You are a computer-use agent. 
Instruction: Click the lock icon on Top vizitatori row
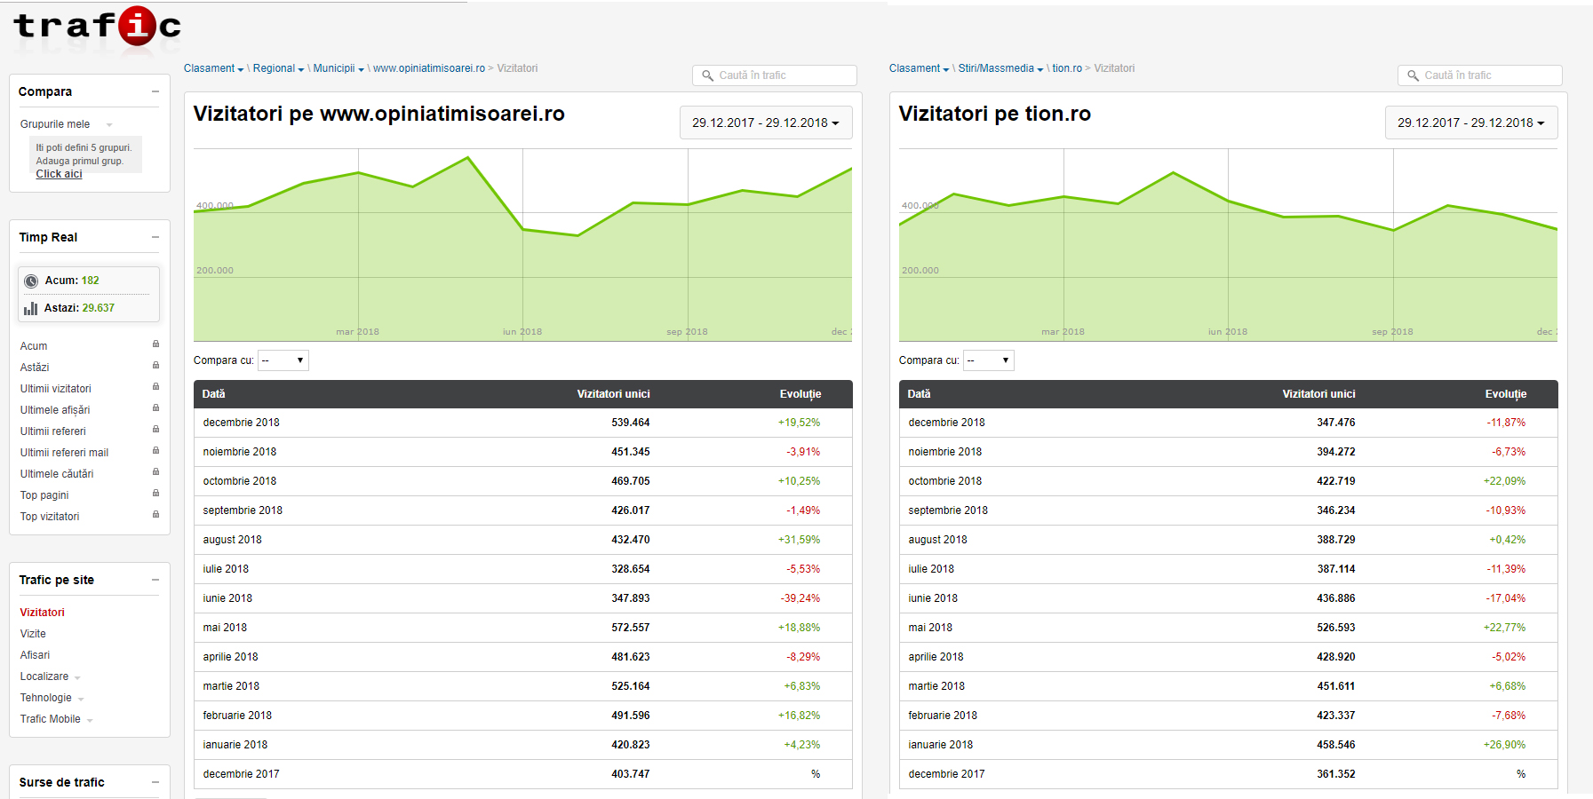(155, 515)
